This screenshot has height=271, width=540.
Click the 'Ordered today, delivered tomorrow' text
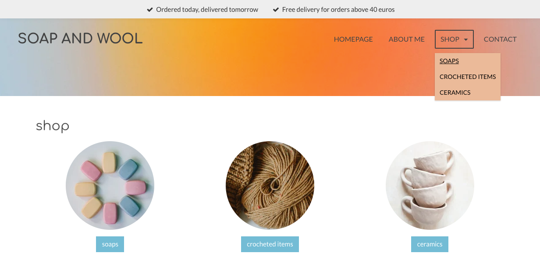207,9
